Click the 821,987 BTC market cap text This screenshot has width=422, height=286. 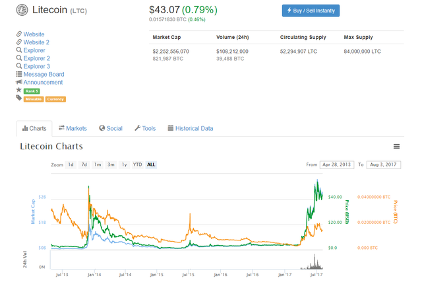tap(168, 59)
